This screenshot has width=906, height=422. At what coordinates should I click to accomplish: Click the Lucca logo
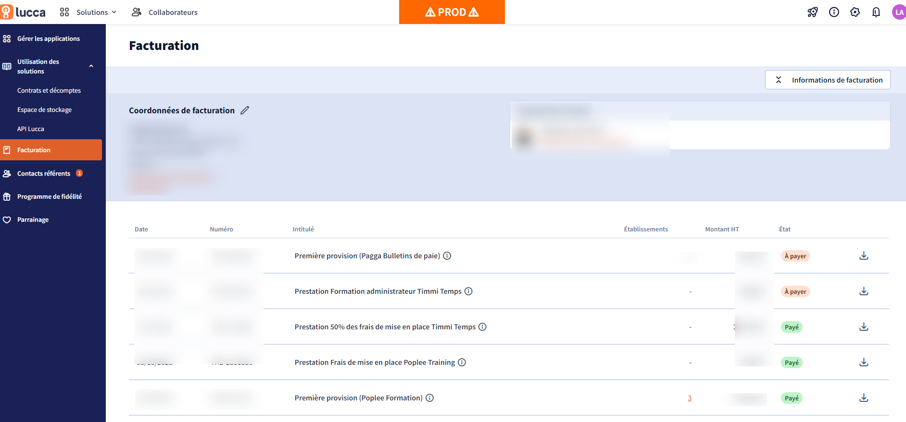pos(23,12)
